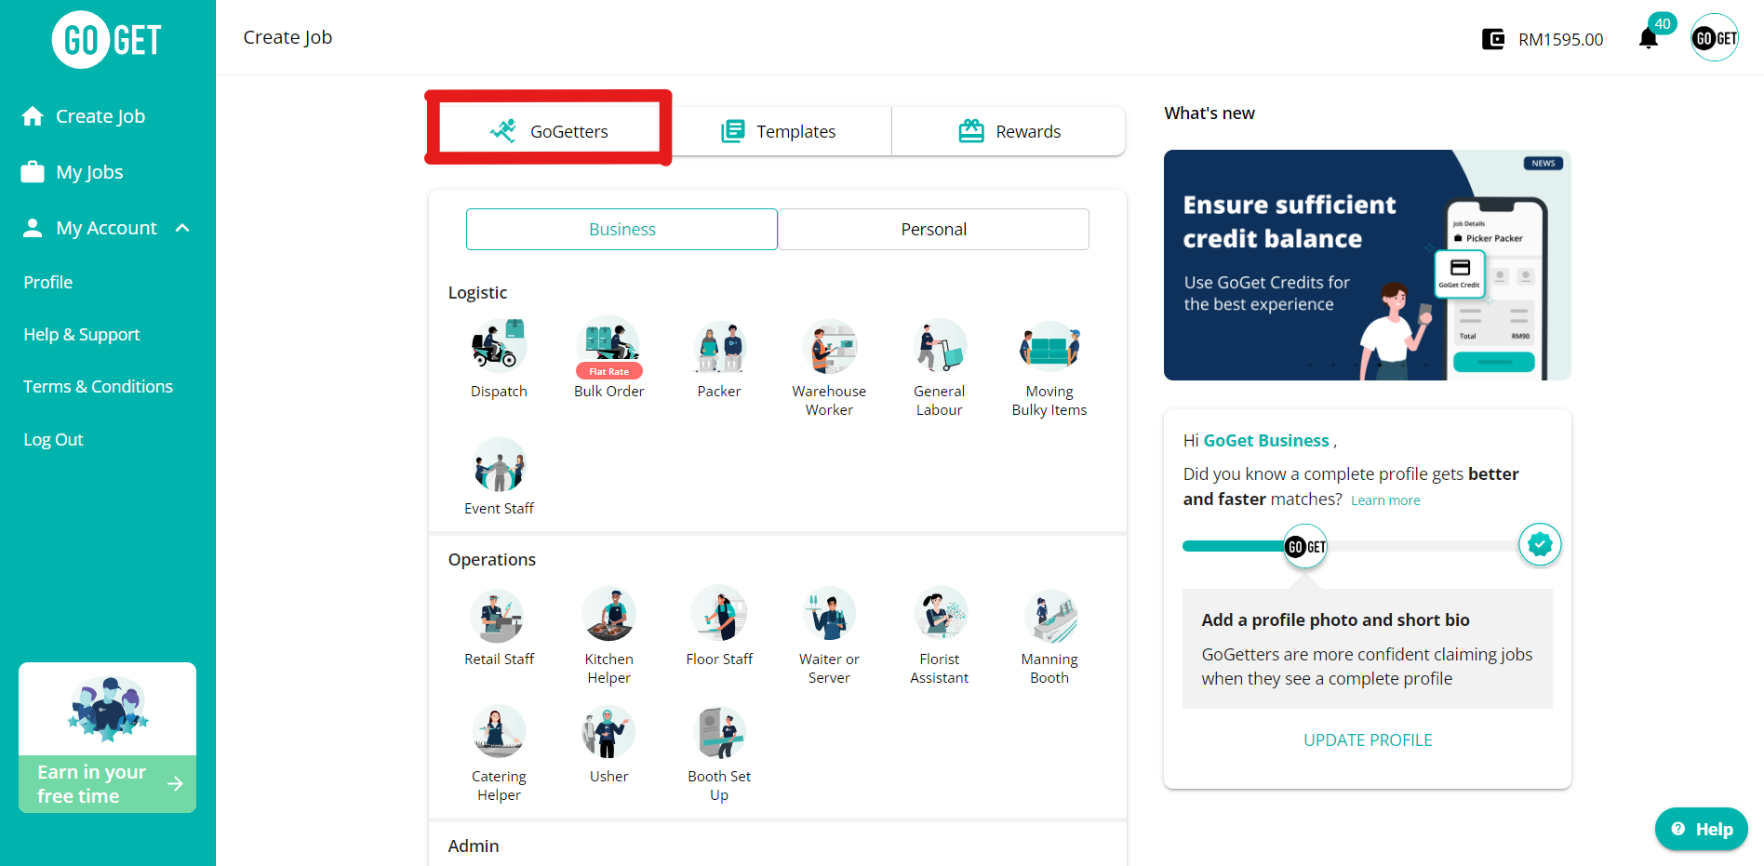
Task: Click the profile completion progress bar
Action: [1368, 546]
